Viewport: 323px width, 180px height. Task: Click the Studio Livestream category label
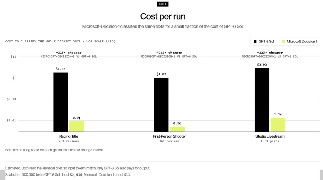(270, 136)
